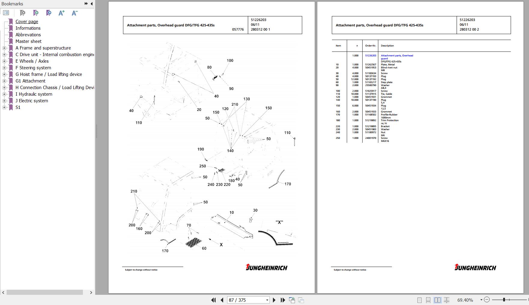
Task: Open Informations bookmark
Action: (28, 28)
